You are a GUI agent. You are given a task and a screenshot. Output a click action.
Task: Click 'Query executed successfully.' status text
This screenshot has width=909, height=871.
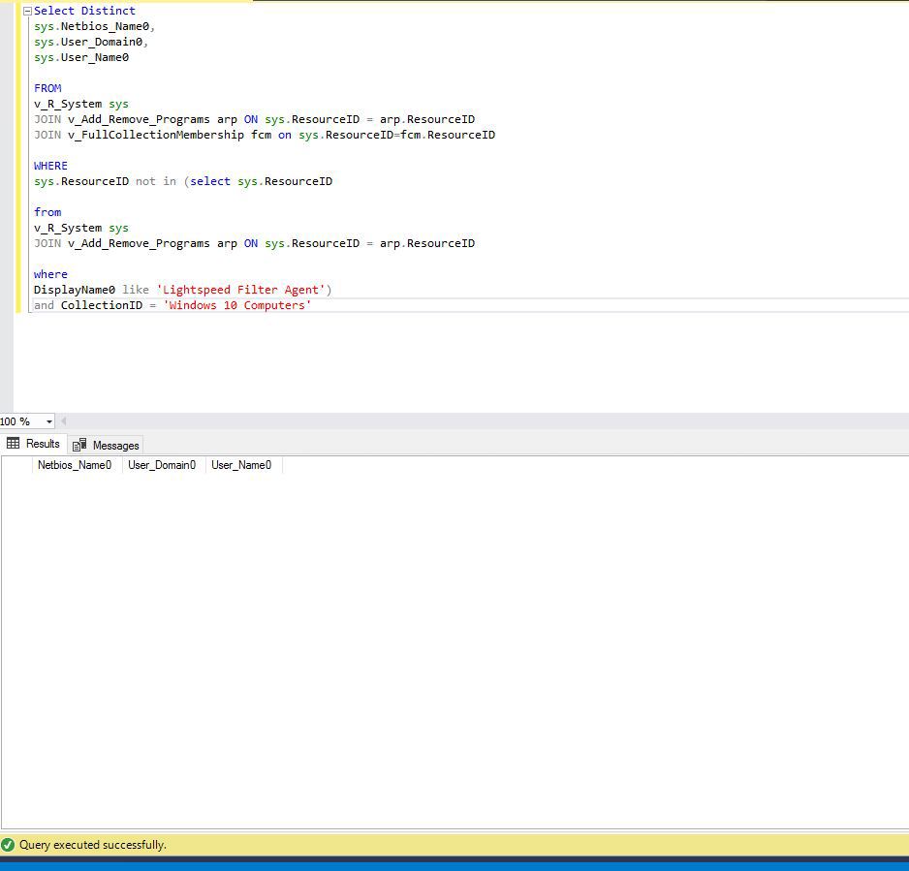pos(93,845)
